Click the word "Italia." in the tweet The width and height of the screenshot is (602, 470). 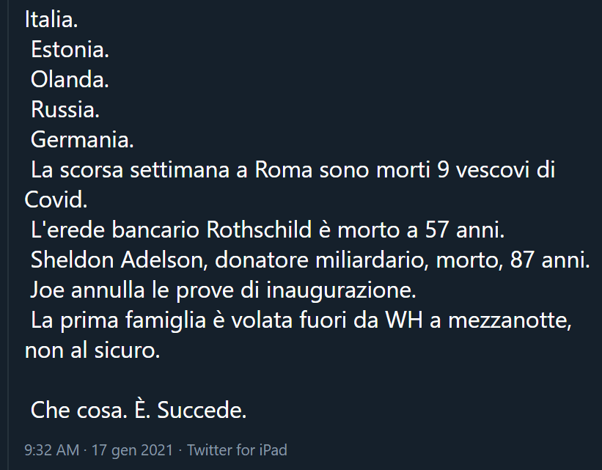point(51,20)
